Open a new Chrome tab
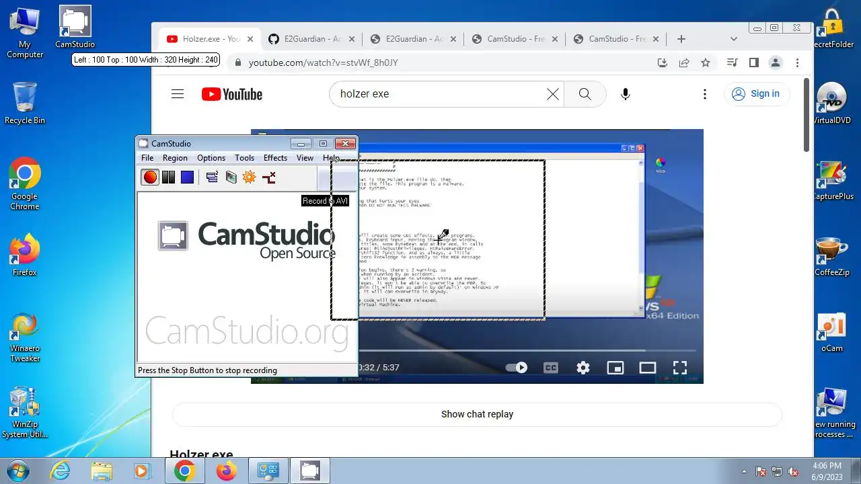 click(681, 39)
